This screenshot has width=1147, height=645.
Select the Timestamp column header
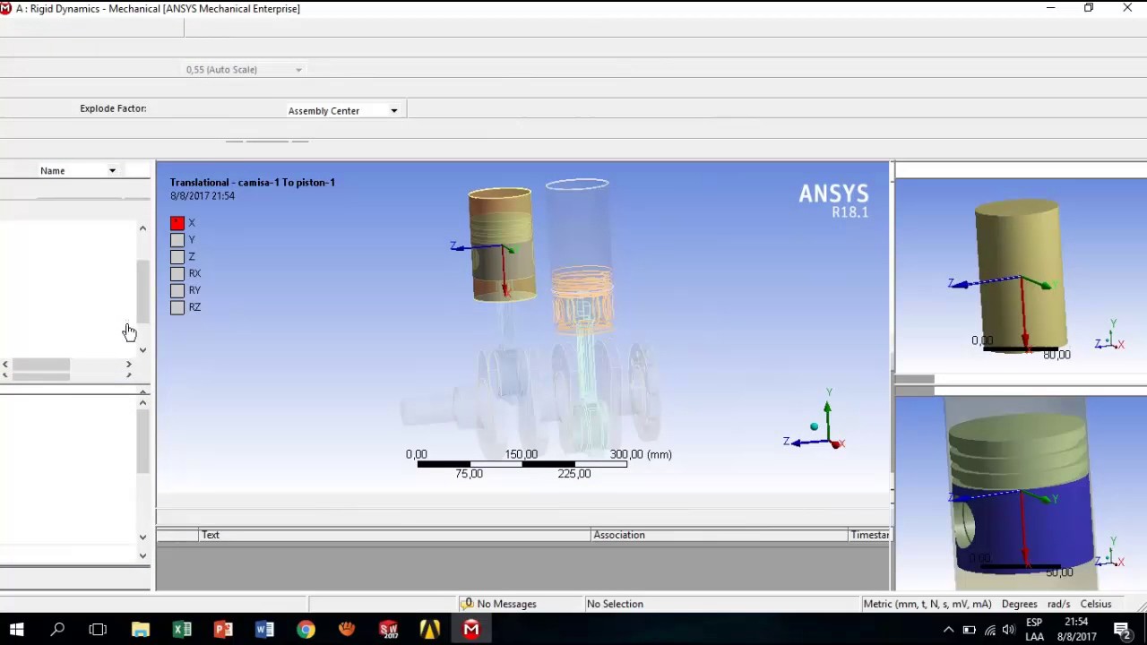(870, 535)
